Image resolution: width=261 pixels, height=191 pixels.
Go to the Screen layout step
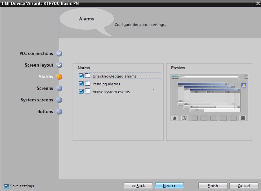39,65
